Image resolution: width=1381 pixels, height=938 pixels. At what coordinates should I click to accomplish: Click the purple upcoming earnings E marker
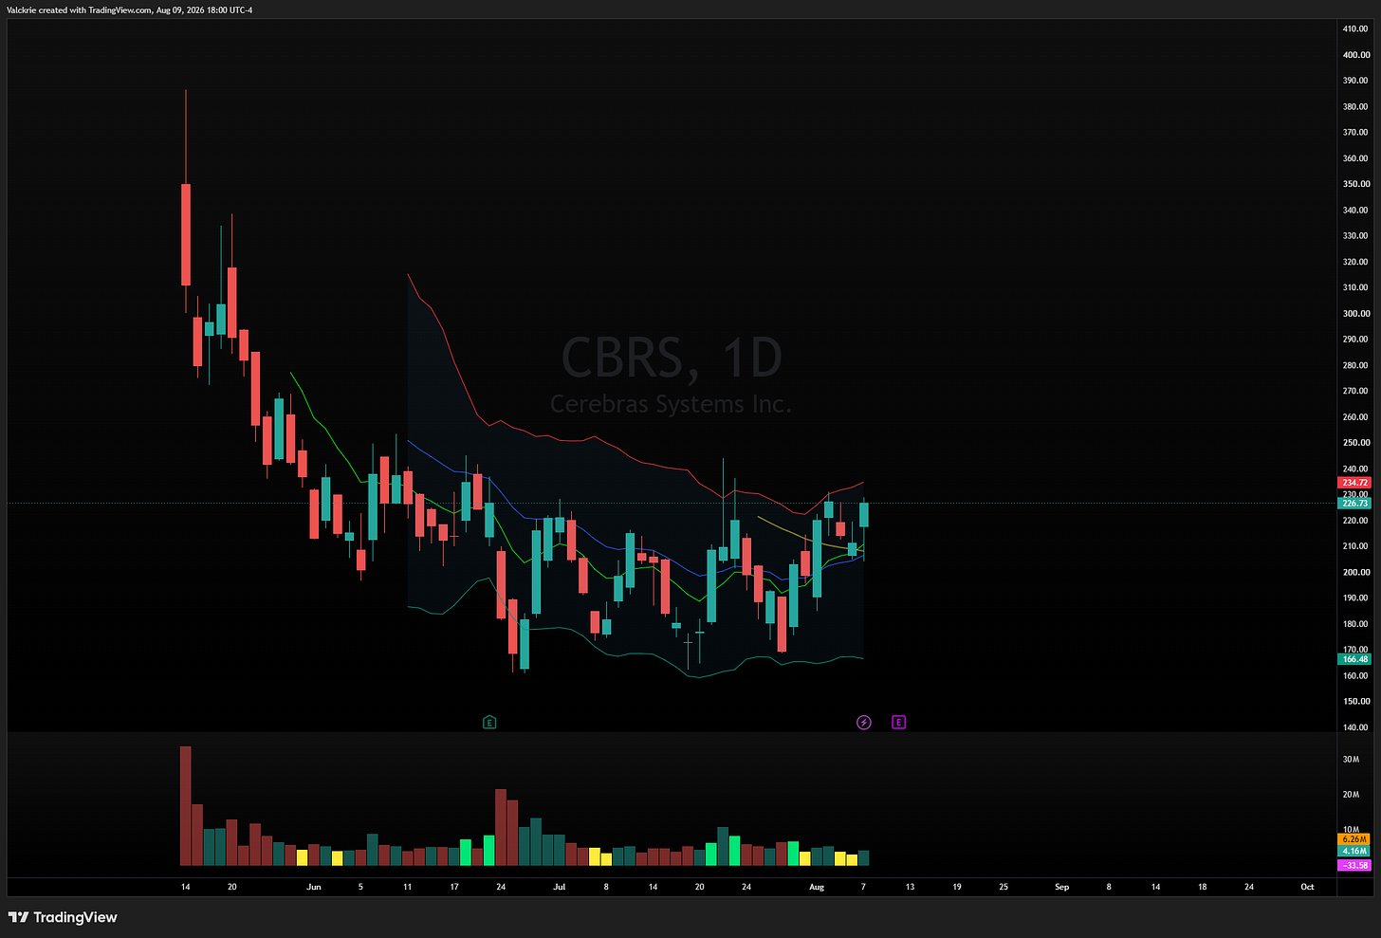click(x=899, y=723)
